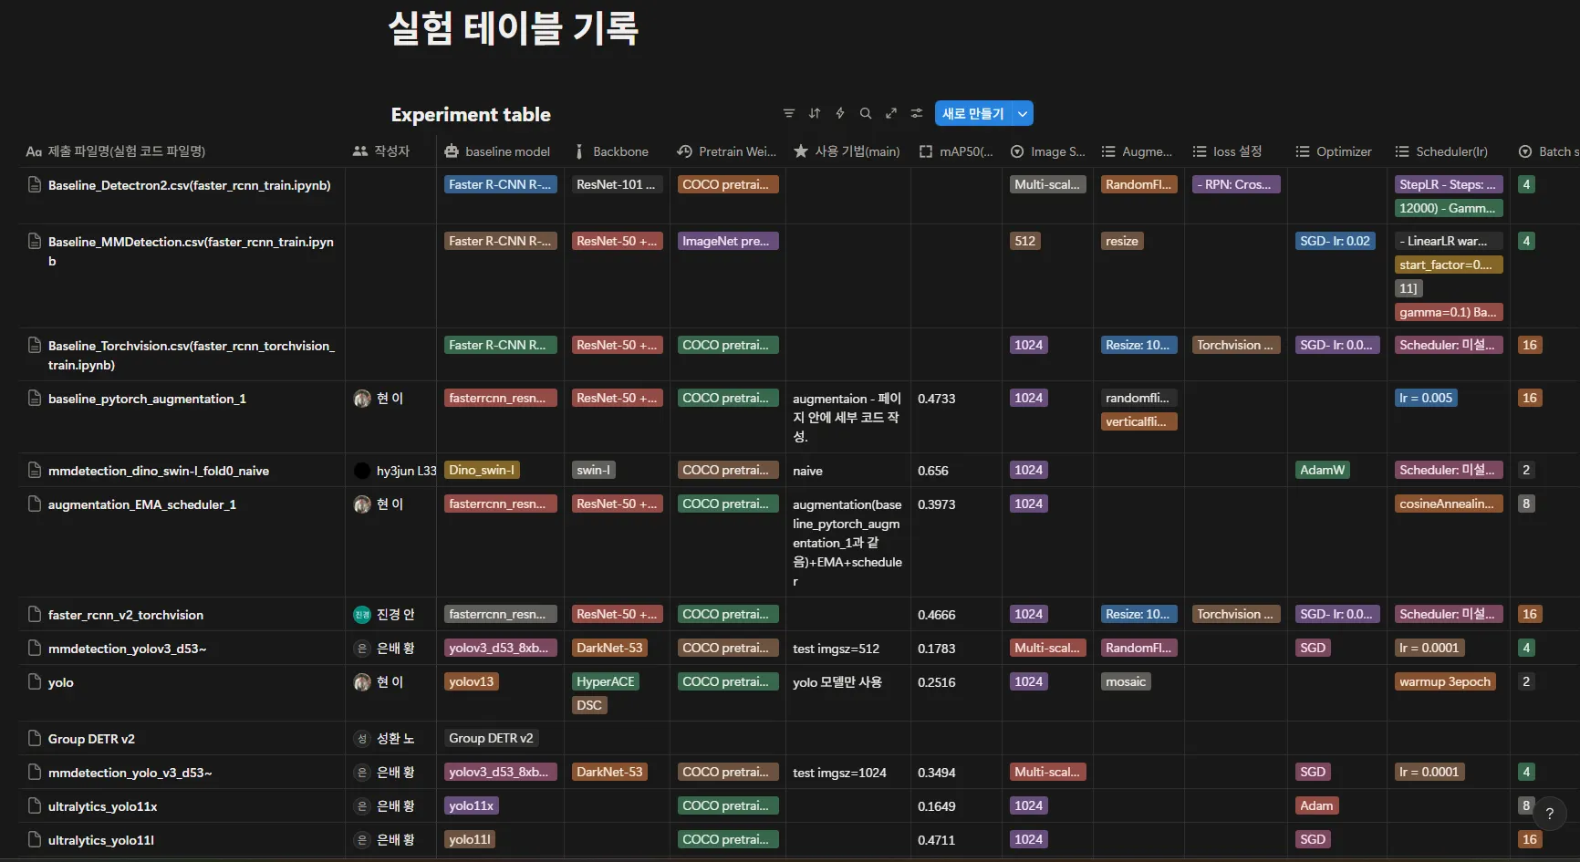Open the view settings sliders icon
The image size is (1580, 862).
[917, 113]
